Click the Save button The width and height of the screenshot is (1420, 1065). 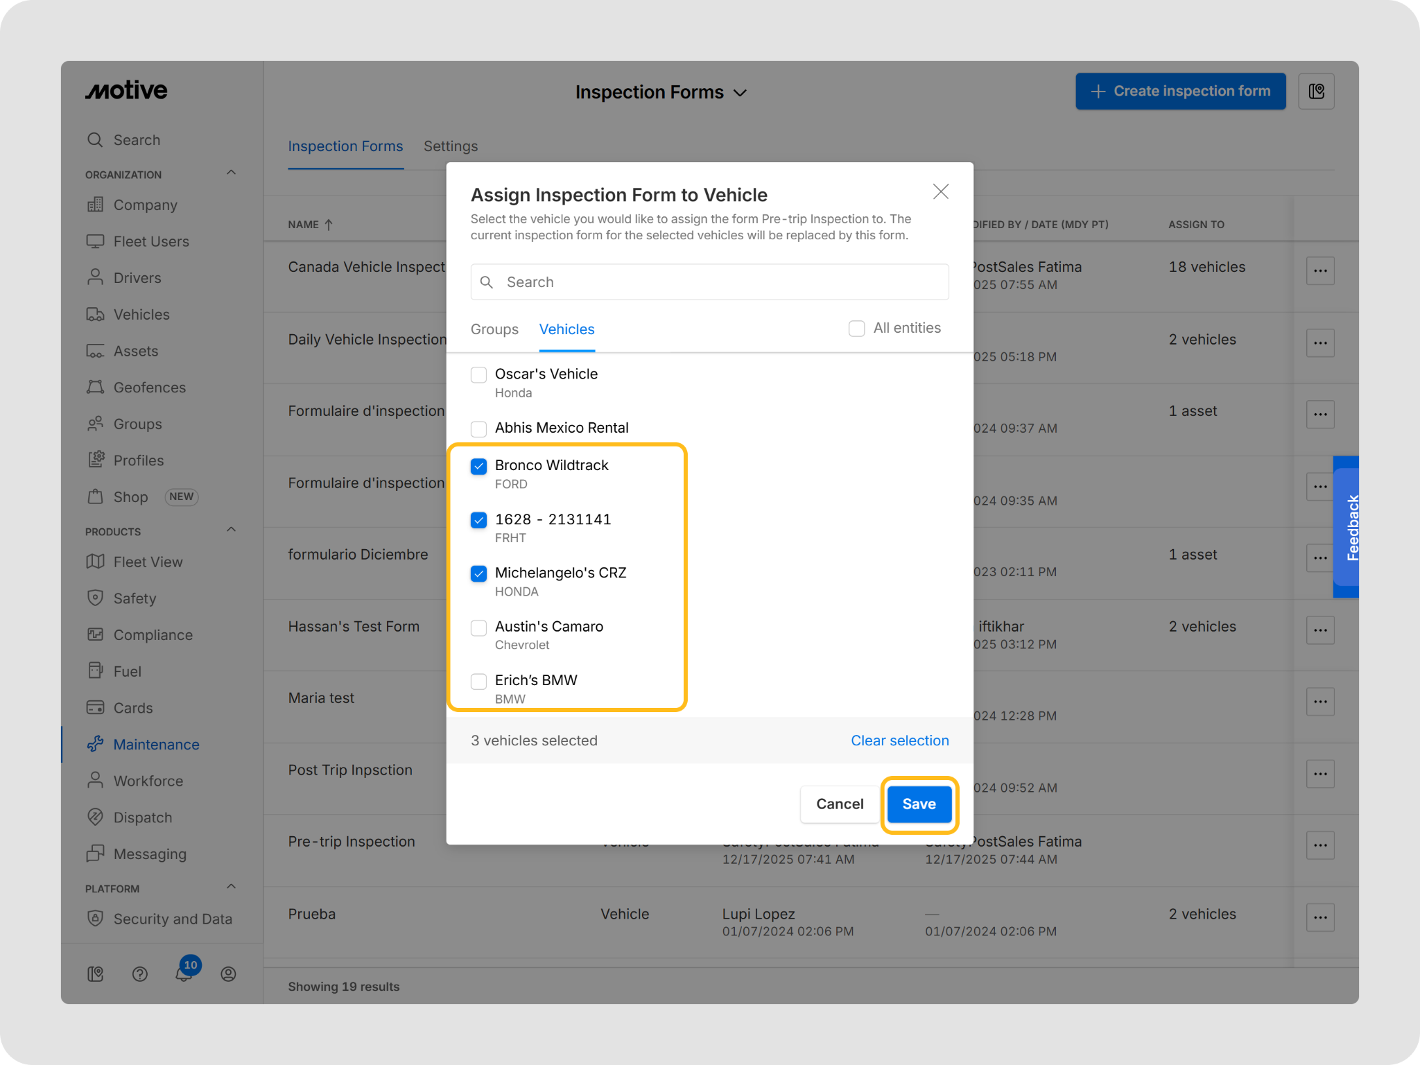click(x=919, y=804)
